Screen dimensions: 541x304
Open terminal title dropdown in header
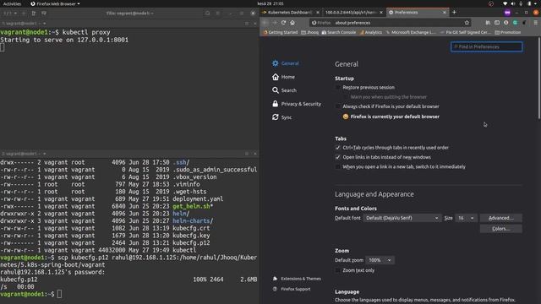pyautogui.click(x=129, y=14)
